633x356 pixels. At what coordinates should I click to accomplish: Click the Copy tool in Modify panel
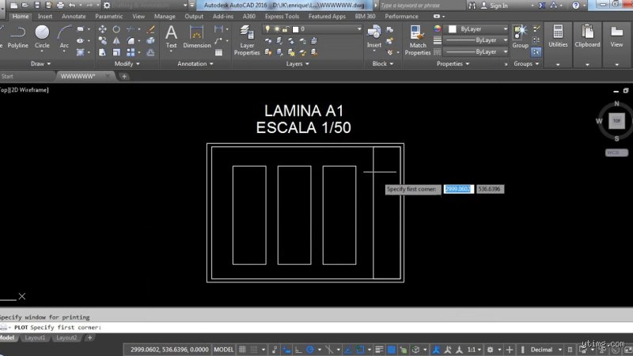pos(102,41)
